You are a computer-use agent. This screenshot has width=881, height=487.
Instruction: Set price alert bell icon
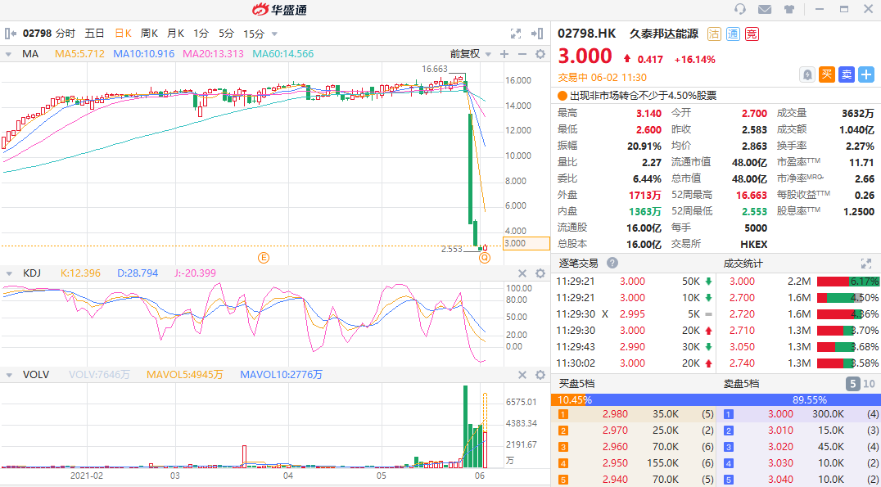tap(807, 74)
